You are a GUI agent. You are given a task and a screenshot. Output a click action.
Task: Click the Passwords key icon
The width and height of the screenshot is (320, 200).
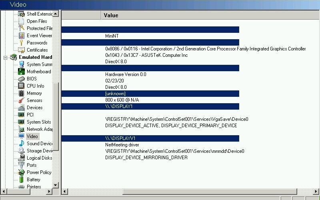(21, 43)
